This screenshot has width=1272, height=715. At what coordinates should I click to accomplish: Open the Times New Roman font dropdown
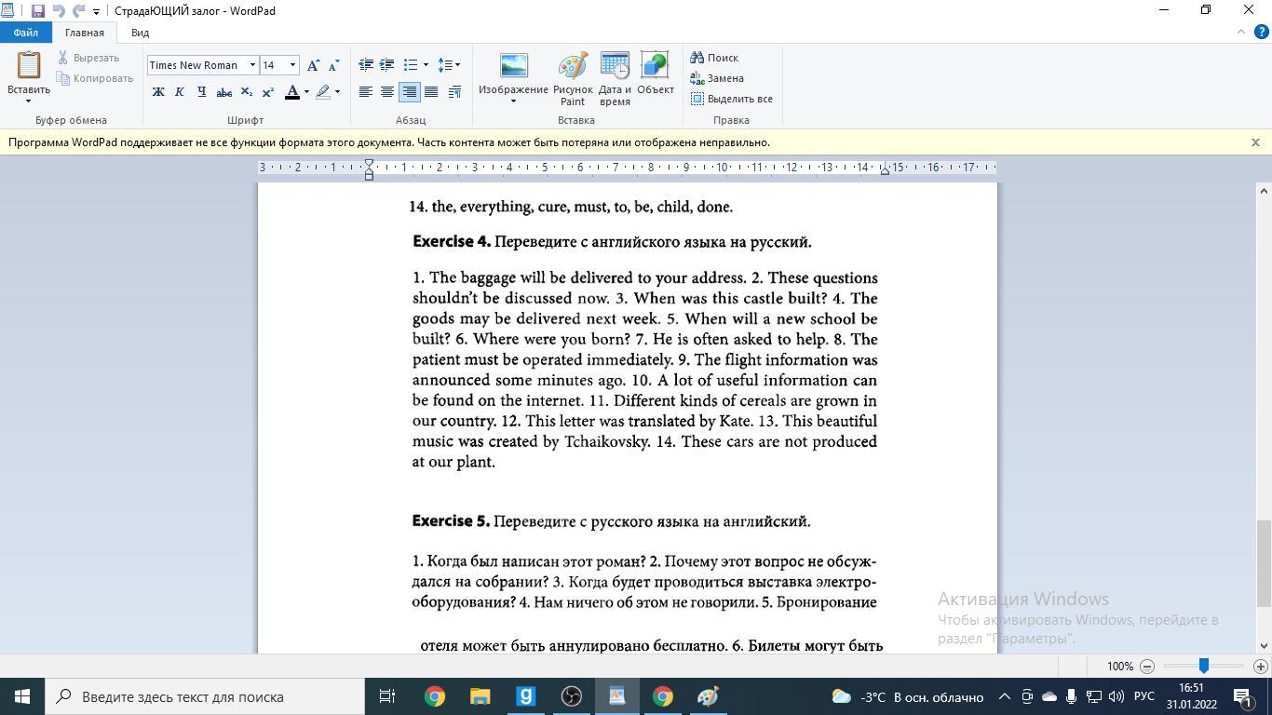click(252, 65)
